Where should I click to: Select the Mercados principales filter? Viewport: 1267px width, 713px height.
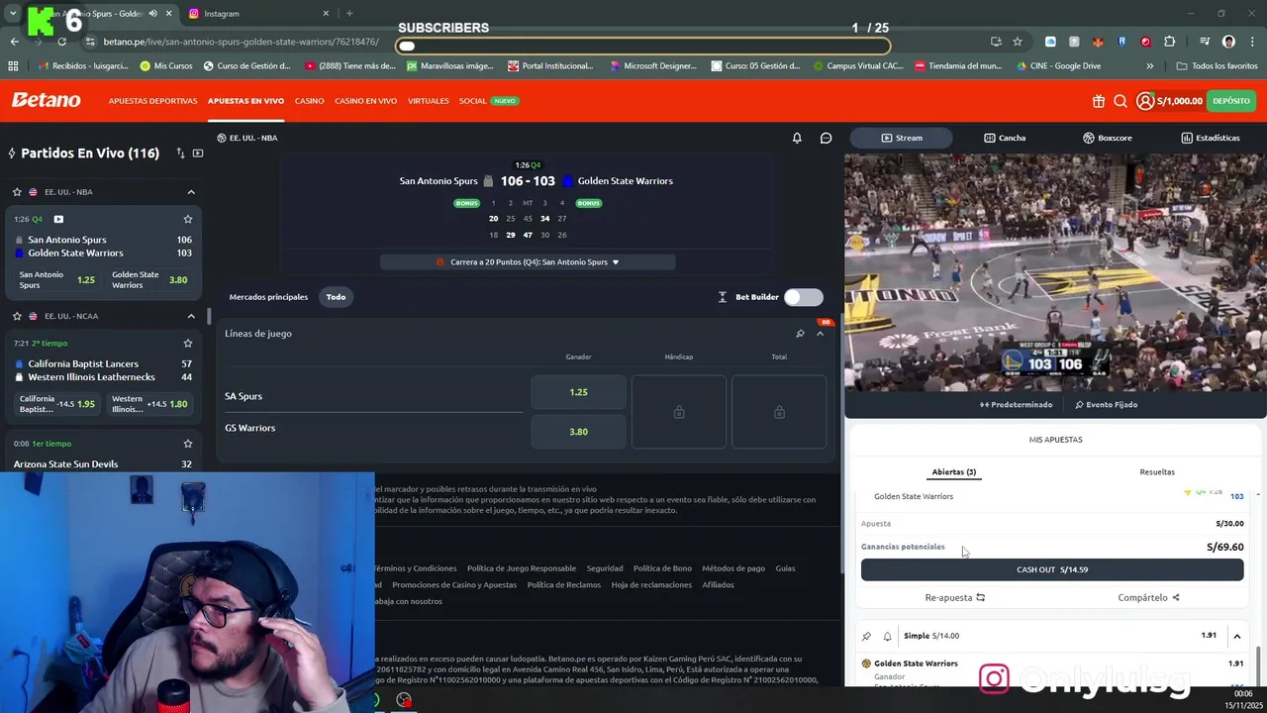pyautogui.click(x=268, y=297)
